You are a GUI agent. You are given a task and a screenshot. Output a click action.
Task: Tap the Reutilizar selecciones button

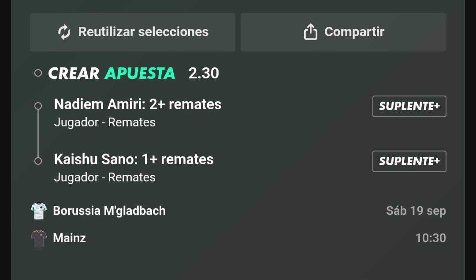(133, 32)
